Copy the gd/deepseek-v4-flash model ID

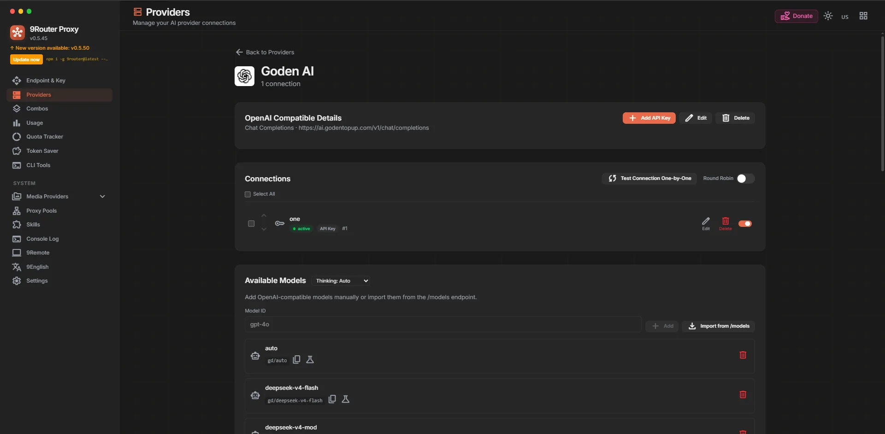click(x=332, y=399)
